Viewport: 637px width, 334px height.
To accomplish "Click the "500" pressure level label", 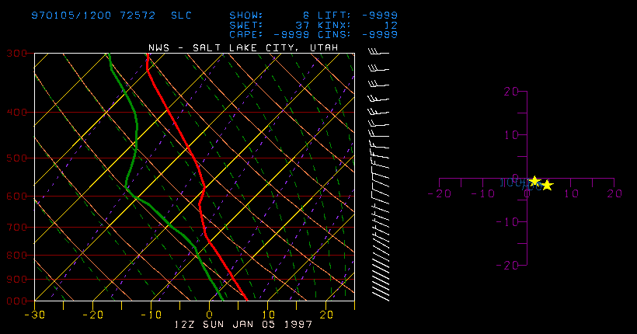I will [x=16, y=158].
